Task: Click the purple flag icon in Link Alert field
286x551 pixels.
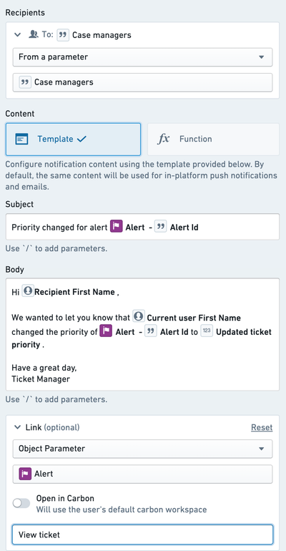Action: [x=25, y=474]
